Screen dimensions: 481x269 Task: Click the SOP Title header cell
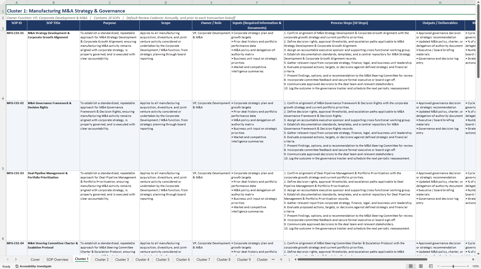53,26
